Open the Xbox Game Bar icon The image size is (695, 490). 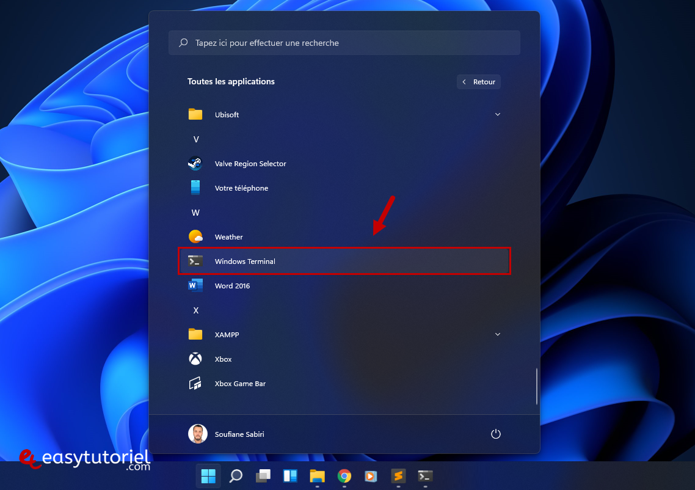tap(195, 383)
